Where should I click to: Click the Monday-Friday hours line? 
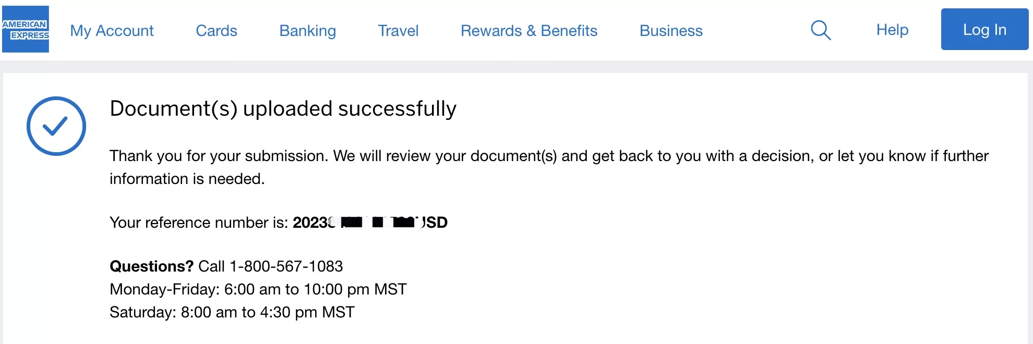(x=258, y=289)
